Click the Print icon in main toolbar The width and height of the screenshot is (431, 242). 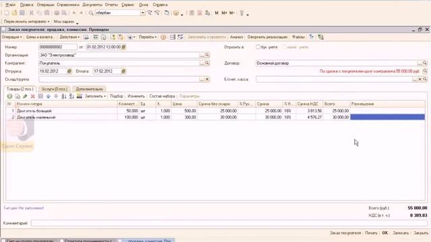(57, 13)
